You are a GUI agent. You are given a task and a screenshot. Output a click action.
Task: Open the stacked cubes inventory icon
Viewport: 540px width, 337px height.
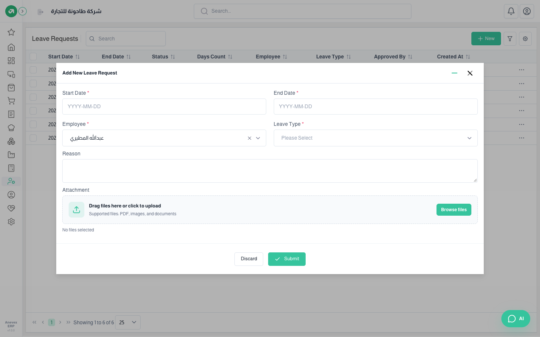coord(11,141)
